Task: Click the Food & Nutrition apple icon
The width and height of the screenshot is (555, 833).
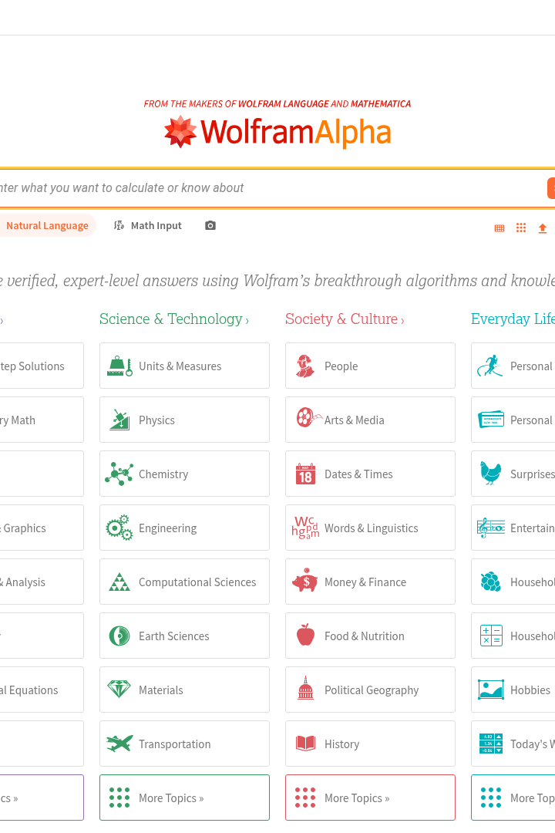Action: click(305, 635)
